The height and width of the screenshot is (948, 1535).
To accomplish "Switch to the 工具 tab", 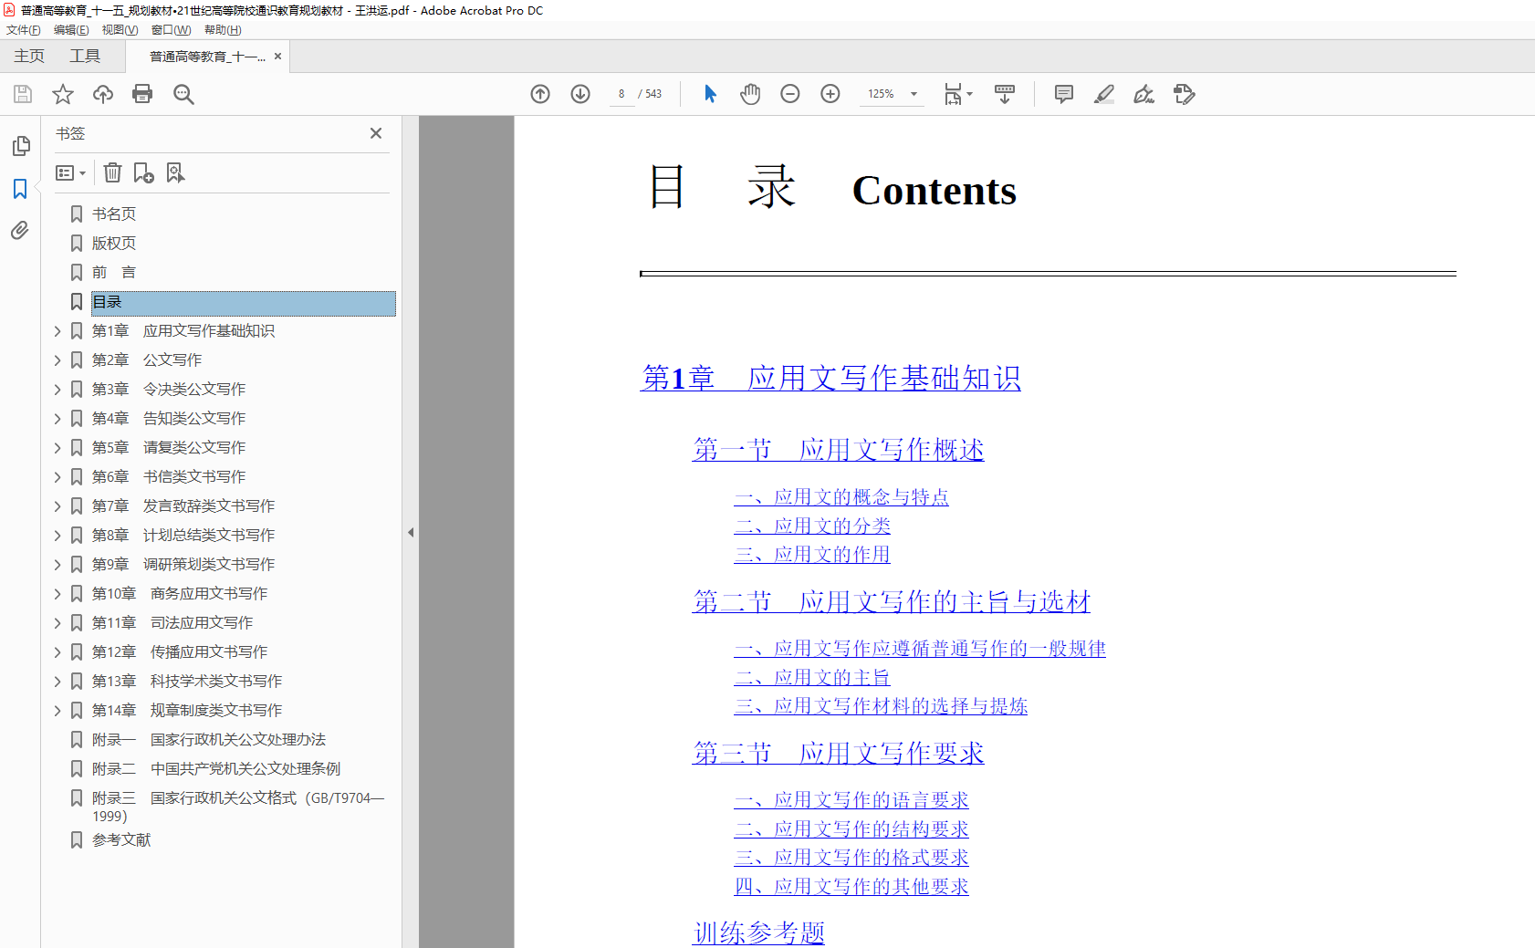I will (x=85, y=55).
